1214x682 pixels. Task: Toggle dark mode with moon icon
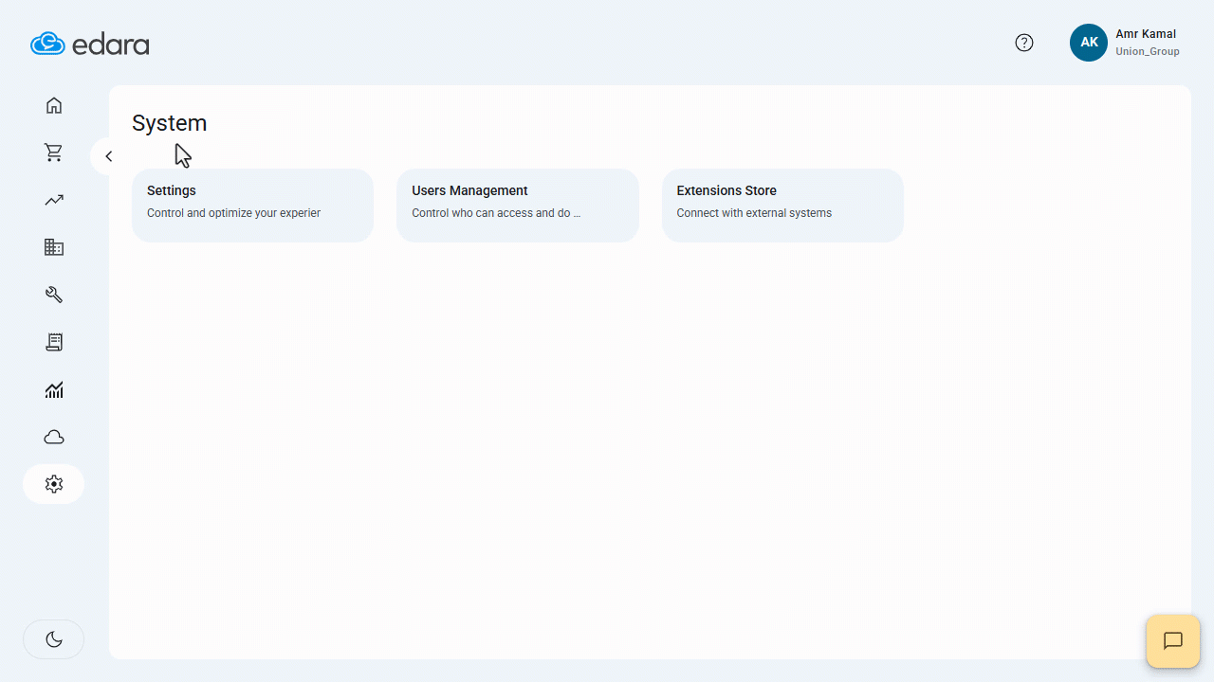pos(54,639)
